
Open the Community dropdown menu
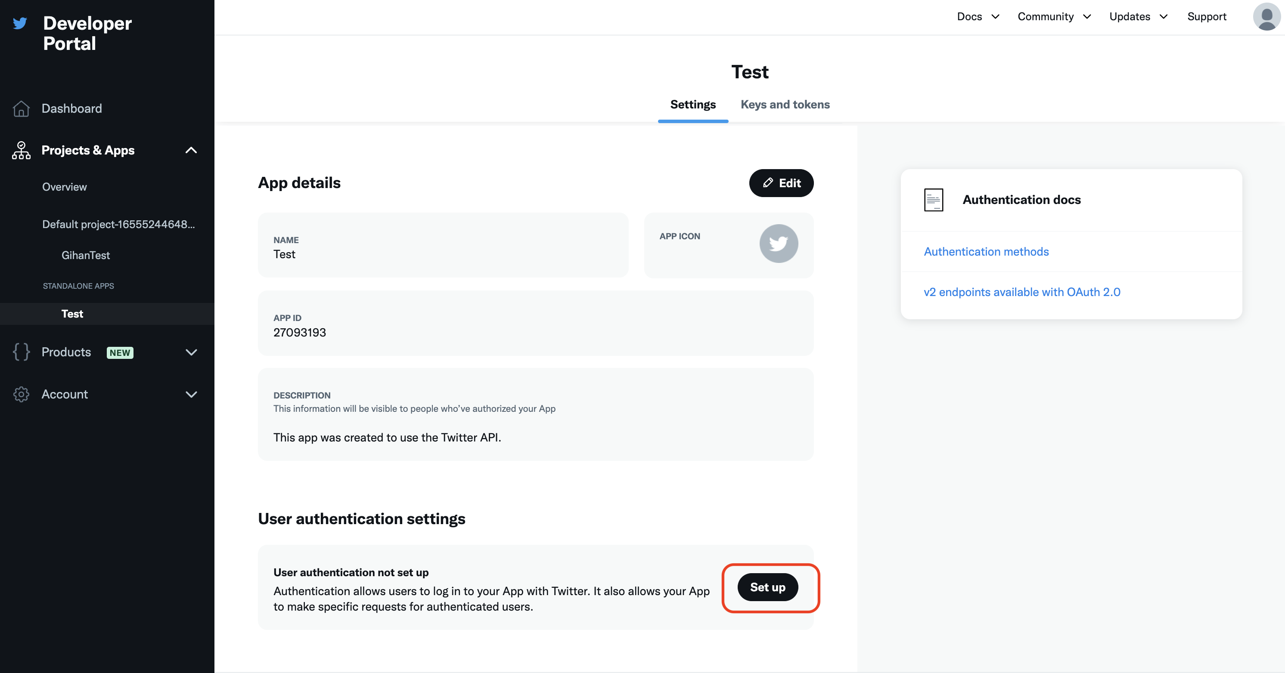pyautogui.click(x=1054, y=16)
